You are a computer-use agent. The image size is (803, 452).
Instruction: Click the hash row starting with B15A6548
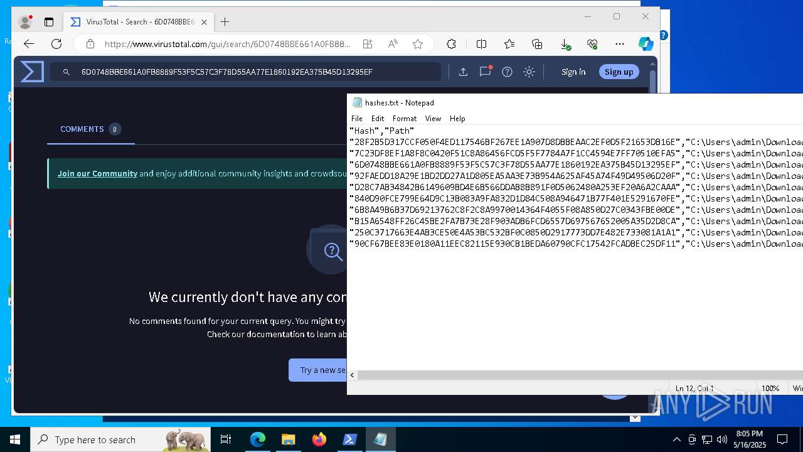pyautogui.click(x=576, y=221)
